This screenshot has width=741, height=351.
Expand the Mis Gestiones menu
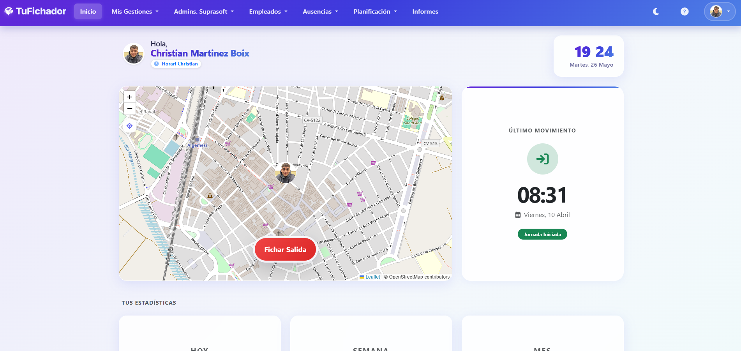click(135, 12)
